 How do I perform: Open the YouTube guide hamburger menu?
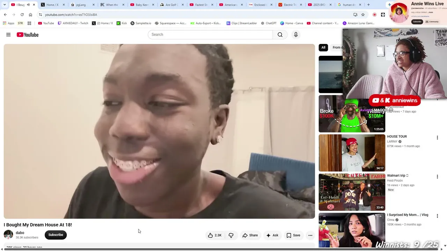8,35
